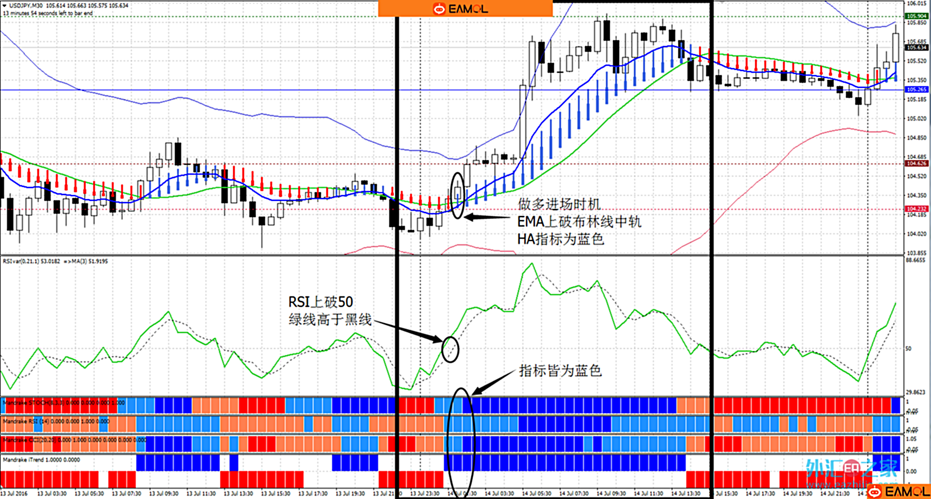
Task: Click the 13 Jul 2016 date label
Action: 15,494
